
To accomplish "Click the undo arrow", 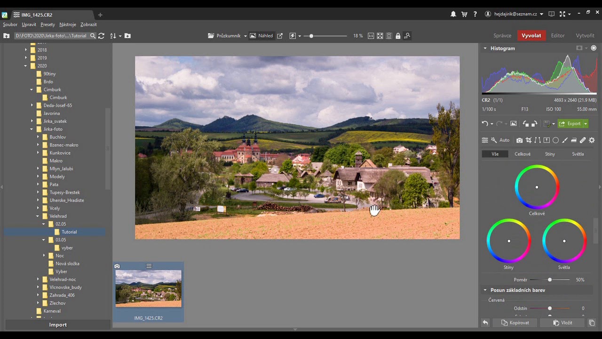I will (484, 124).
